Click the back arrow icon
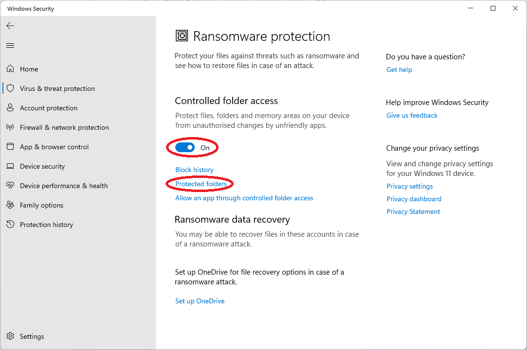Screen dimensions: 527x350 click(10, 26)
